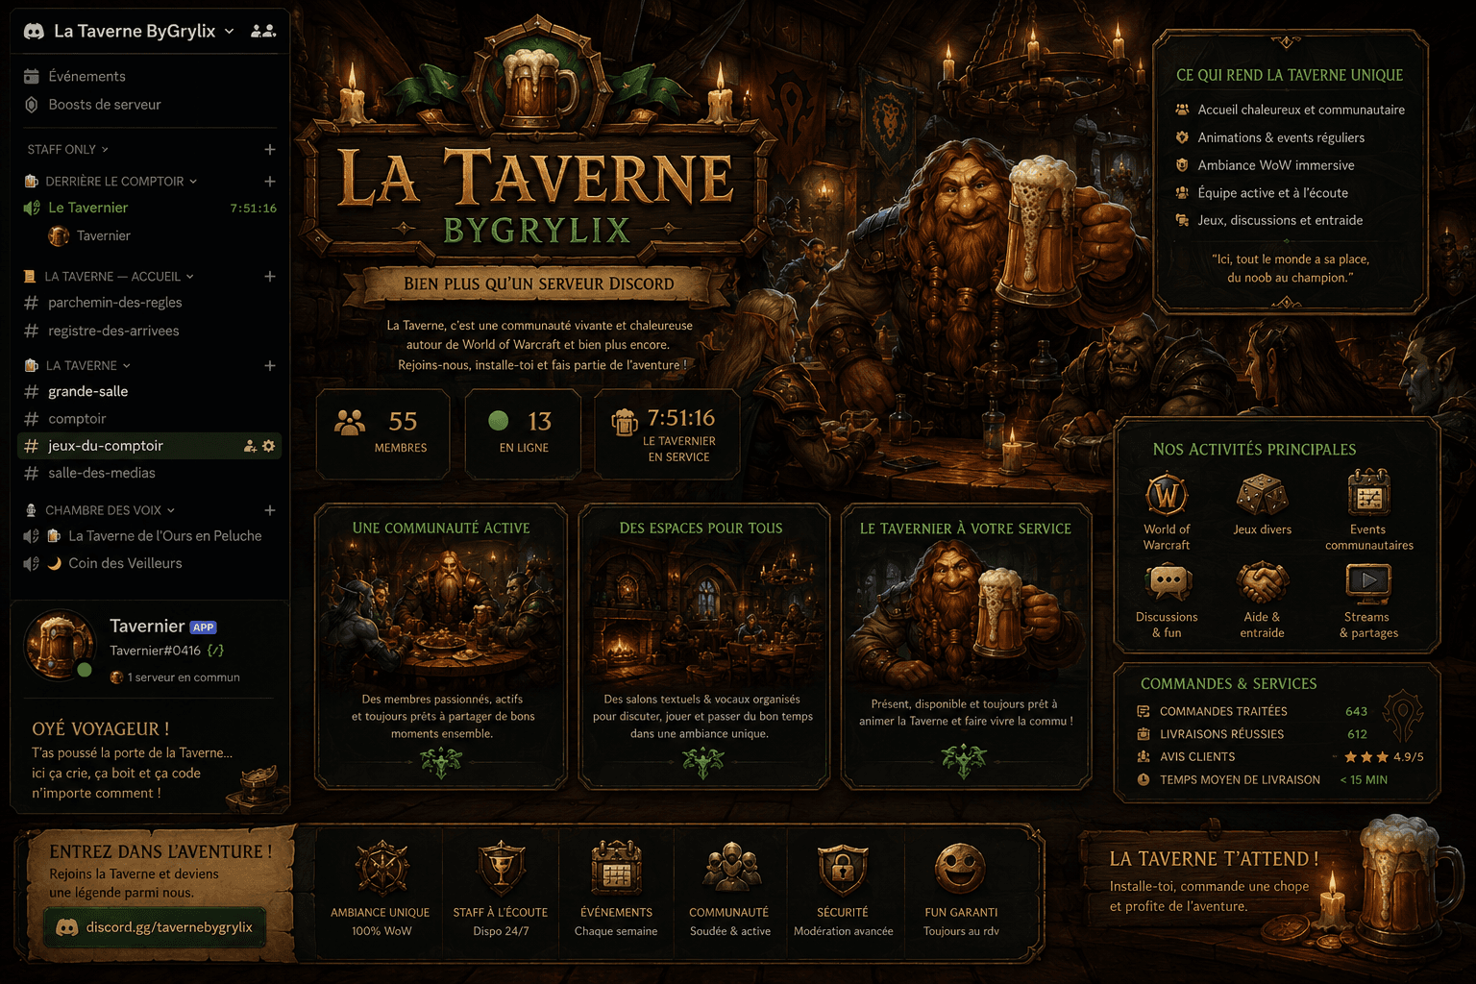Open jeux-du-comptoir channel settings gear

[x=269, y=446]
